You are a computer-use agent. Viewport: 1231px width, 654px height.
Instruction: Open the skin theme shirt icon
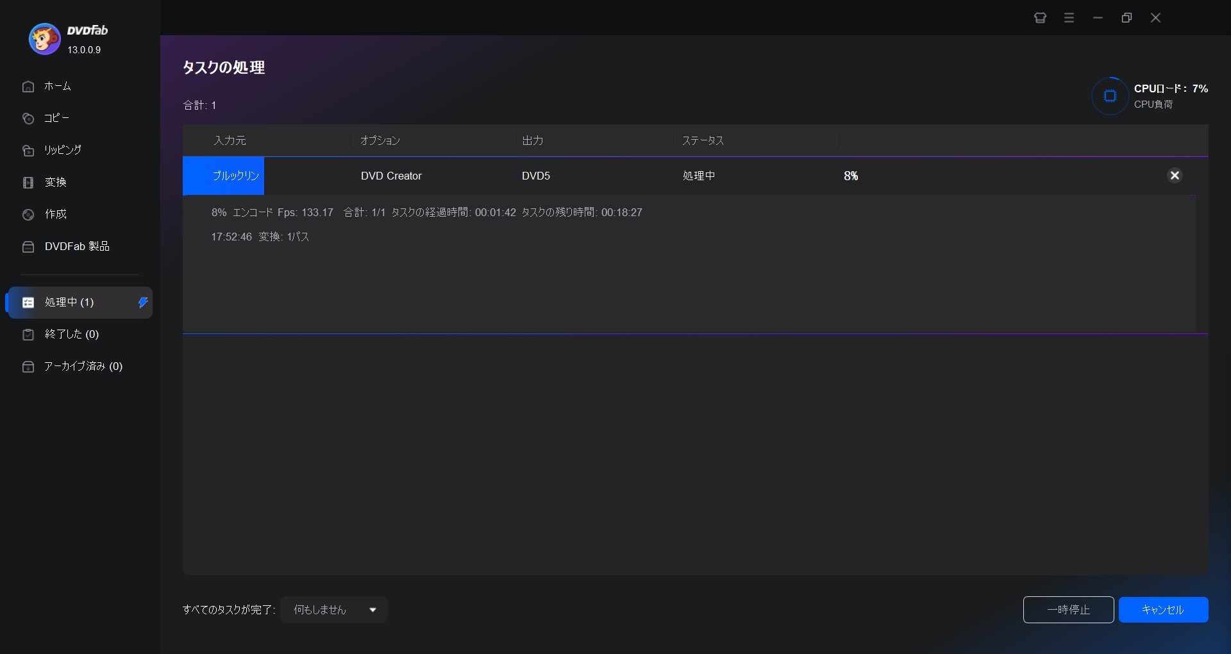pos(1040,18)
